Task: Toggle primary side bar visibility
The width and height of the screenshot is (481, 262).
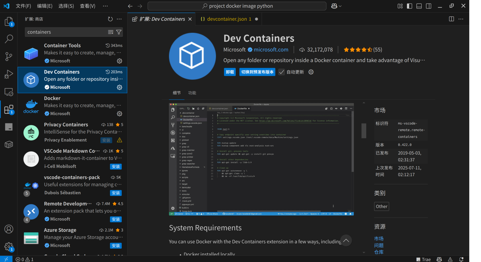Action: tap(409, 6)
